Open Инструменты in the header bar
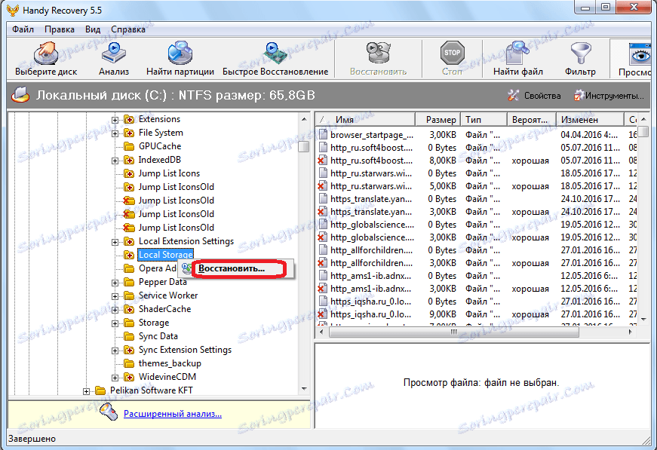This screenshot has width=657, height=450. tap(608, 96)
